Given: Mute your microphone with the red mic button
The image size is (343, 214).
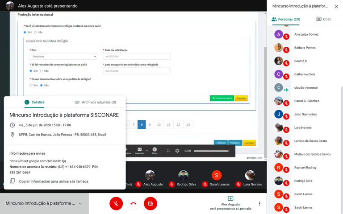Looking at the screenshot, I should coord(116,203).
